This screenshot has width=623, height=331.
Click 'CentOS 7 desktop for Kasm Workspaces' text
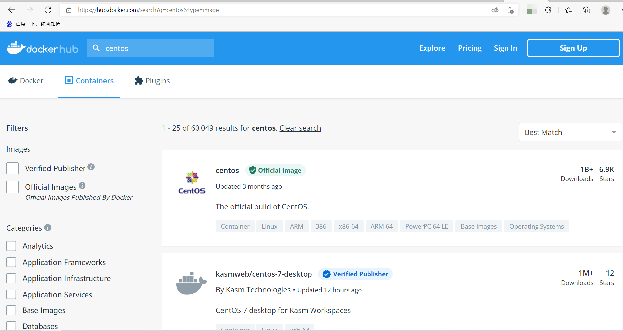pyautogui.click(x=283, y=310)
